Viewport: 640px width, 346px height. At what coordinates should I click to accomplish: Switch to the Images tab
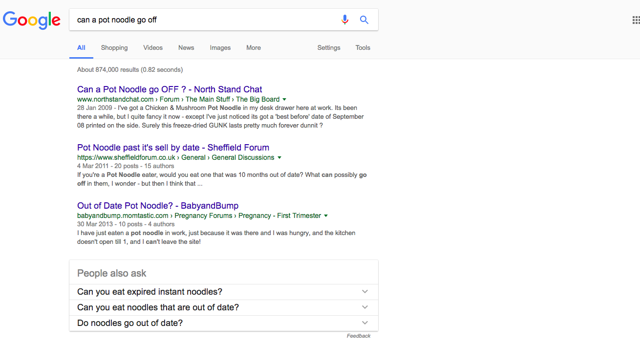click(x=220, y=47)
